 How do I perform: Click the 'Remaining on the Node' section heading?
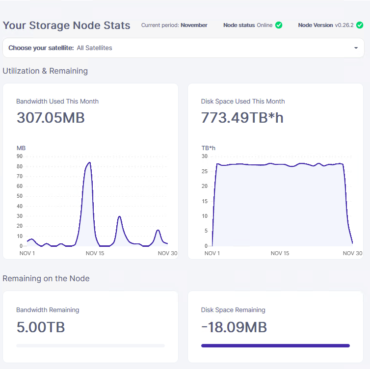[46, 278]
